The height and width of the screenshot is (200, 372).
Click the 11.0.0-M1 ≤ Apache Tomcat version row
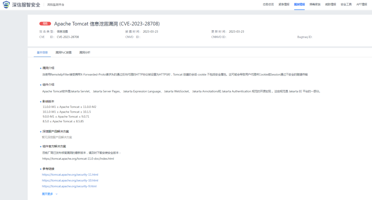(x=70, y=107)
